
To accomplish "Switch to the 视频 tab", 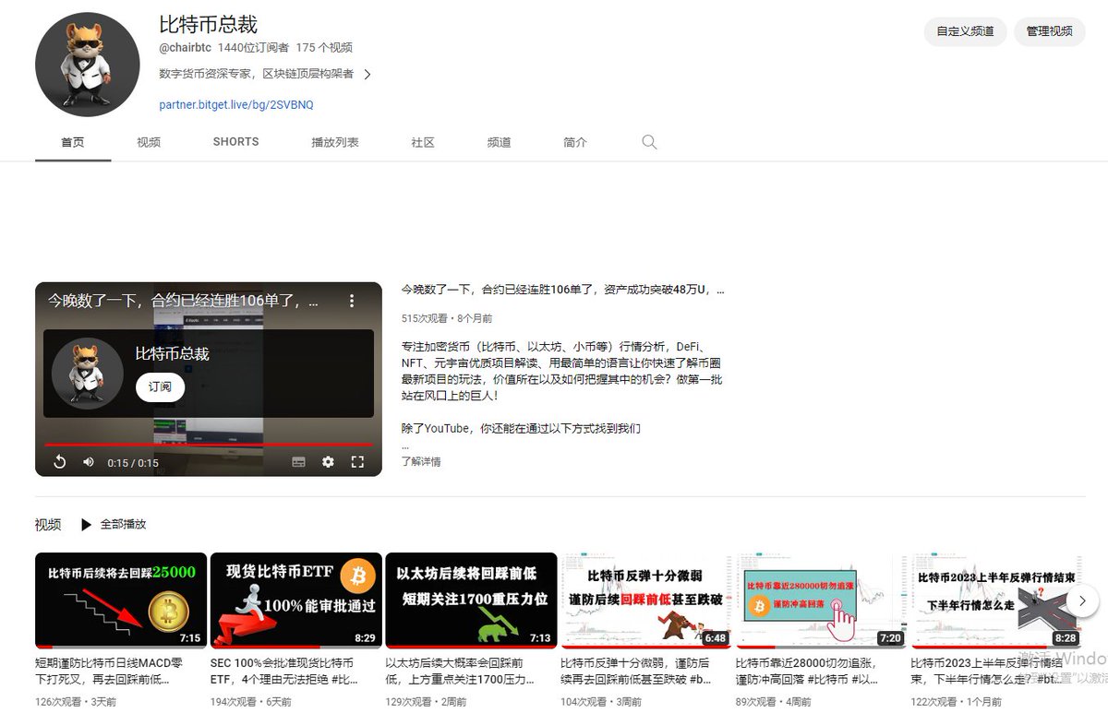I will pyautogui.click(x=149, y=142).
